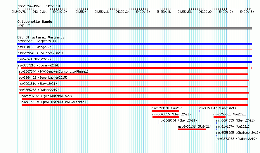Click esv3664452 (Besenbacher2015) label
Image resolution: width=260 pixels, height=153 pixels.
(x=43, y=78)
